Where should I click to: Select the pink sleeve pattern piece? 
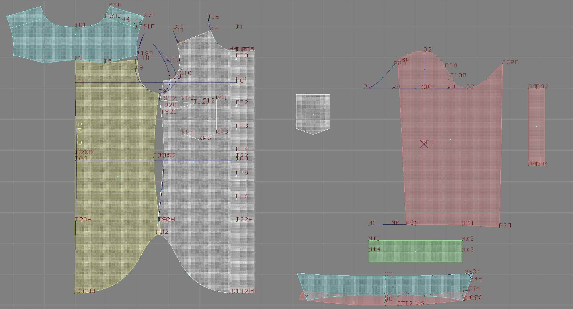[452, 167]
